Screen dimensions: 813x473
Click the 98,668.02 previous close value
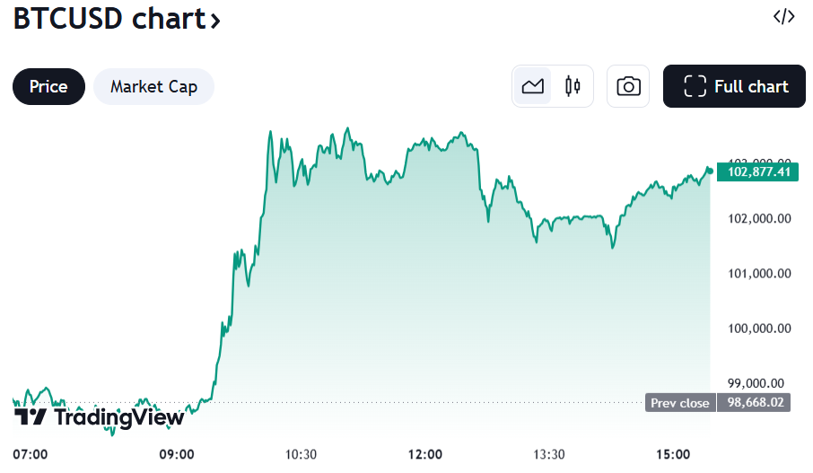758,403
